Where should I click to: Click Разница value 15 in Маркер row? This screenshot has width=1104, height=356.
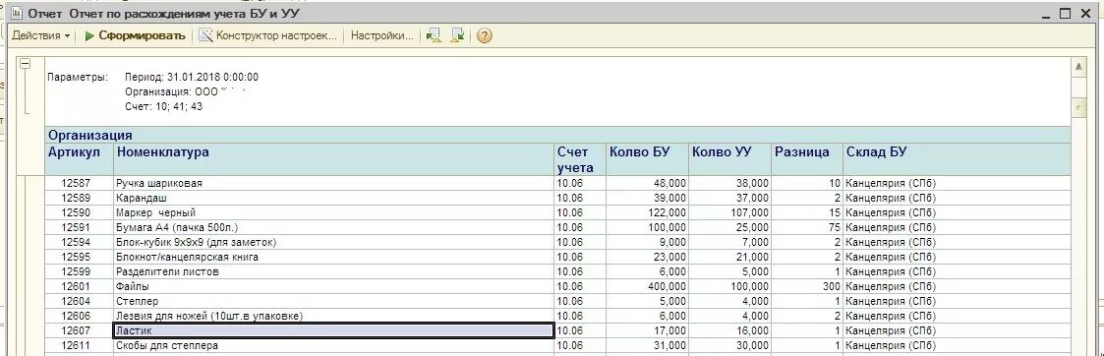click(x=835, y=212)
